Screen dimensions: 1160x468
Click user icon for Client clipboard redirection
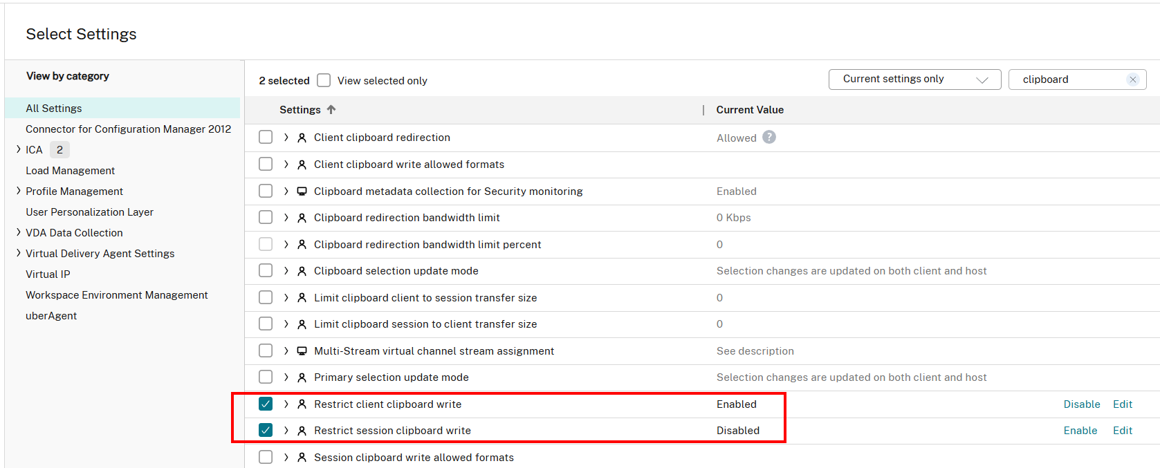302,138
